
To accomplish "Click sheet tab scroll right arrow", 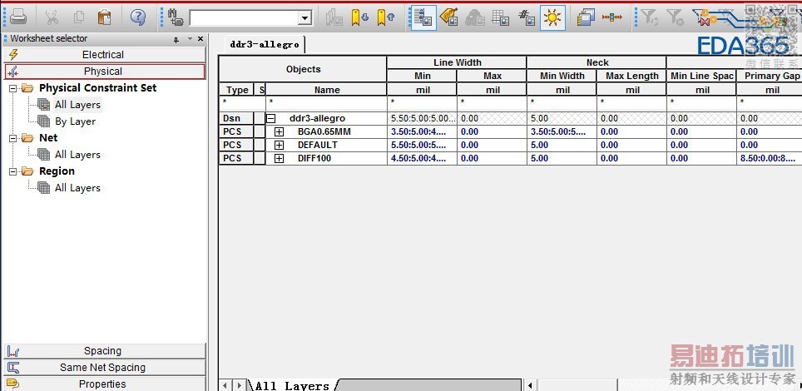I will (x=240, y=385).
